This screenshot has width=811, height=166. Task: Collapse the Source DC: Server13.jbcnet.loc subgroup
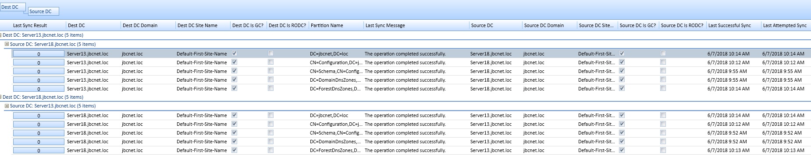pyautogui.click(x=7, y=106)
